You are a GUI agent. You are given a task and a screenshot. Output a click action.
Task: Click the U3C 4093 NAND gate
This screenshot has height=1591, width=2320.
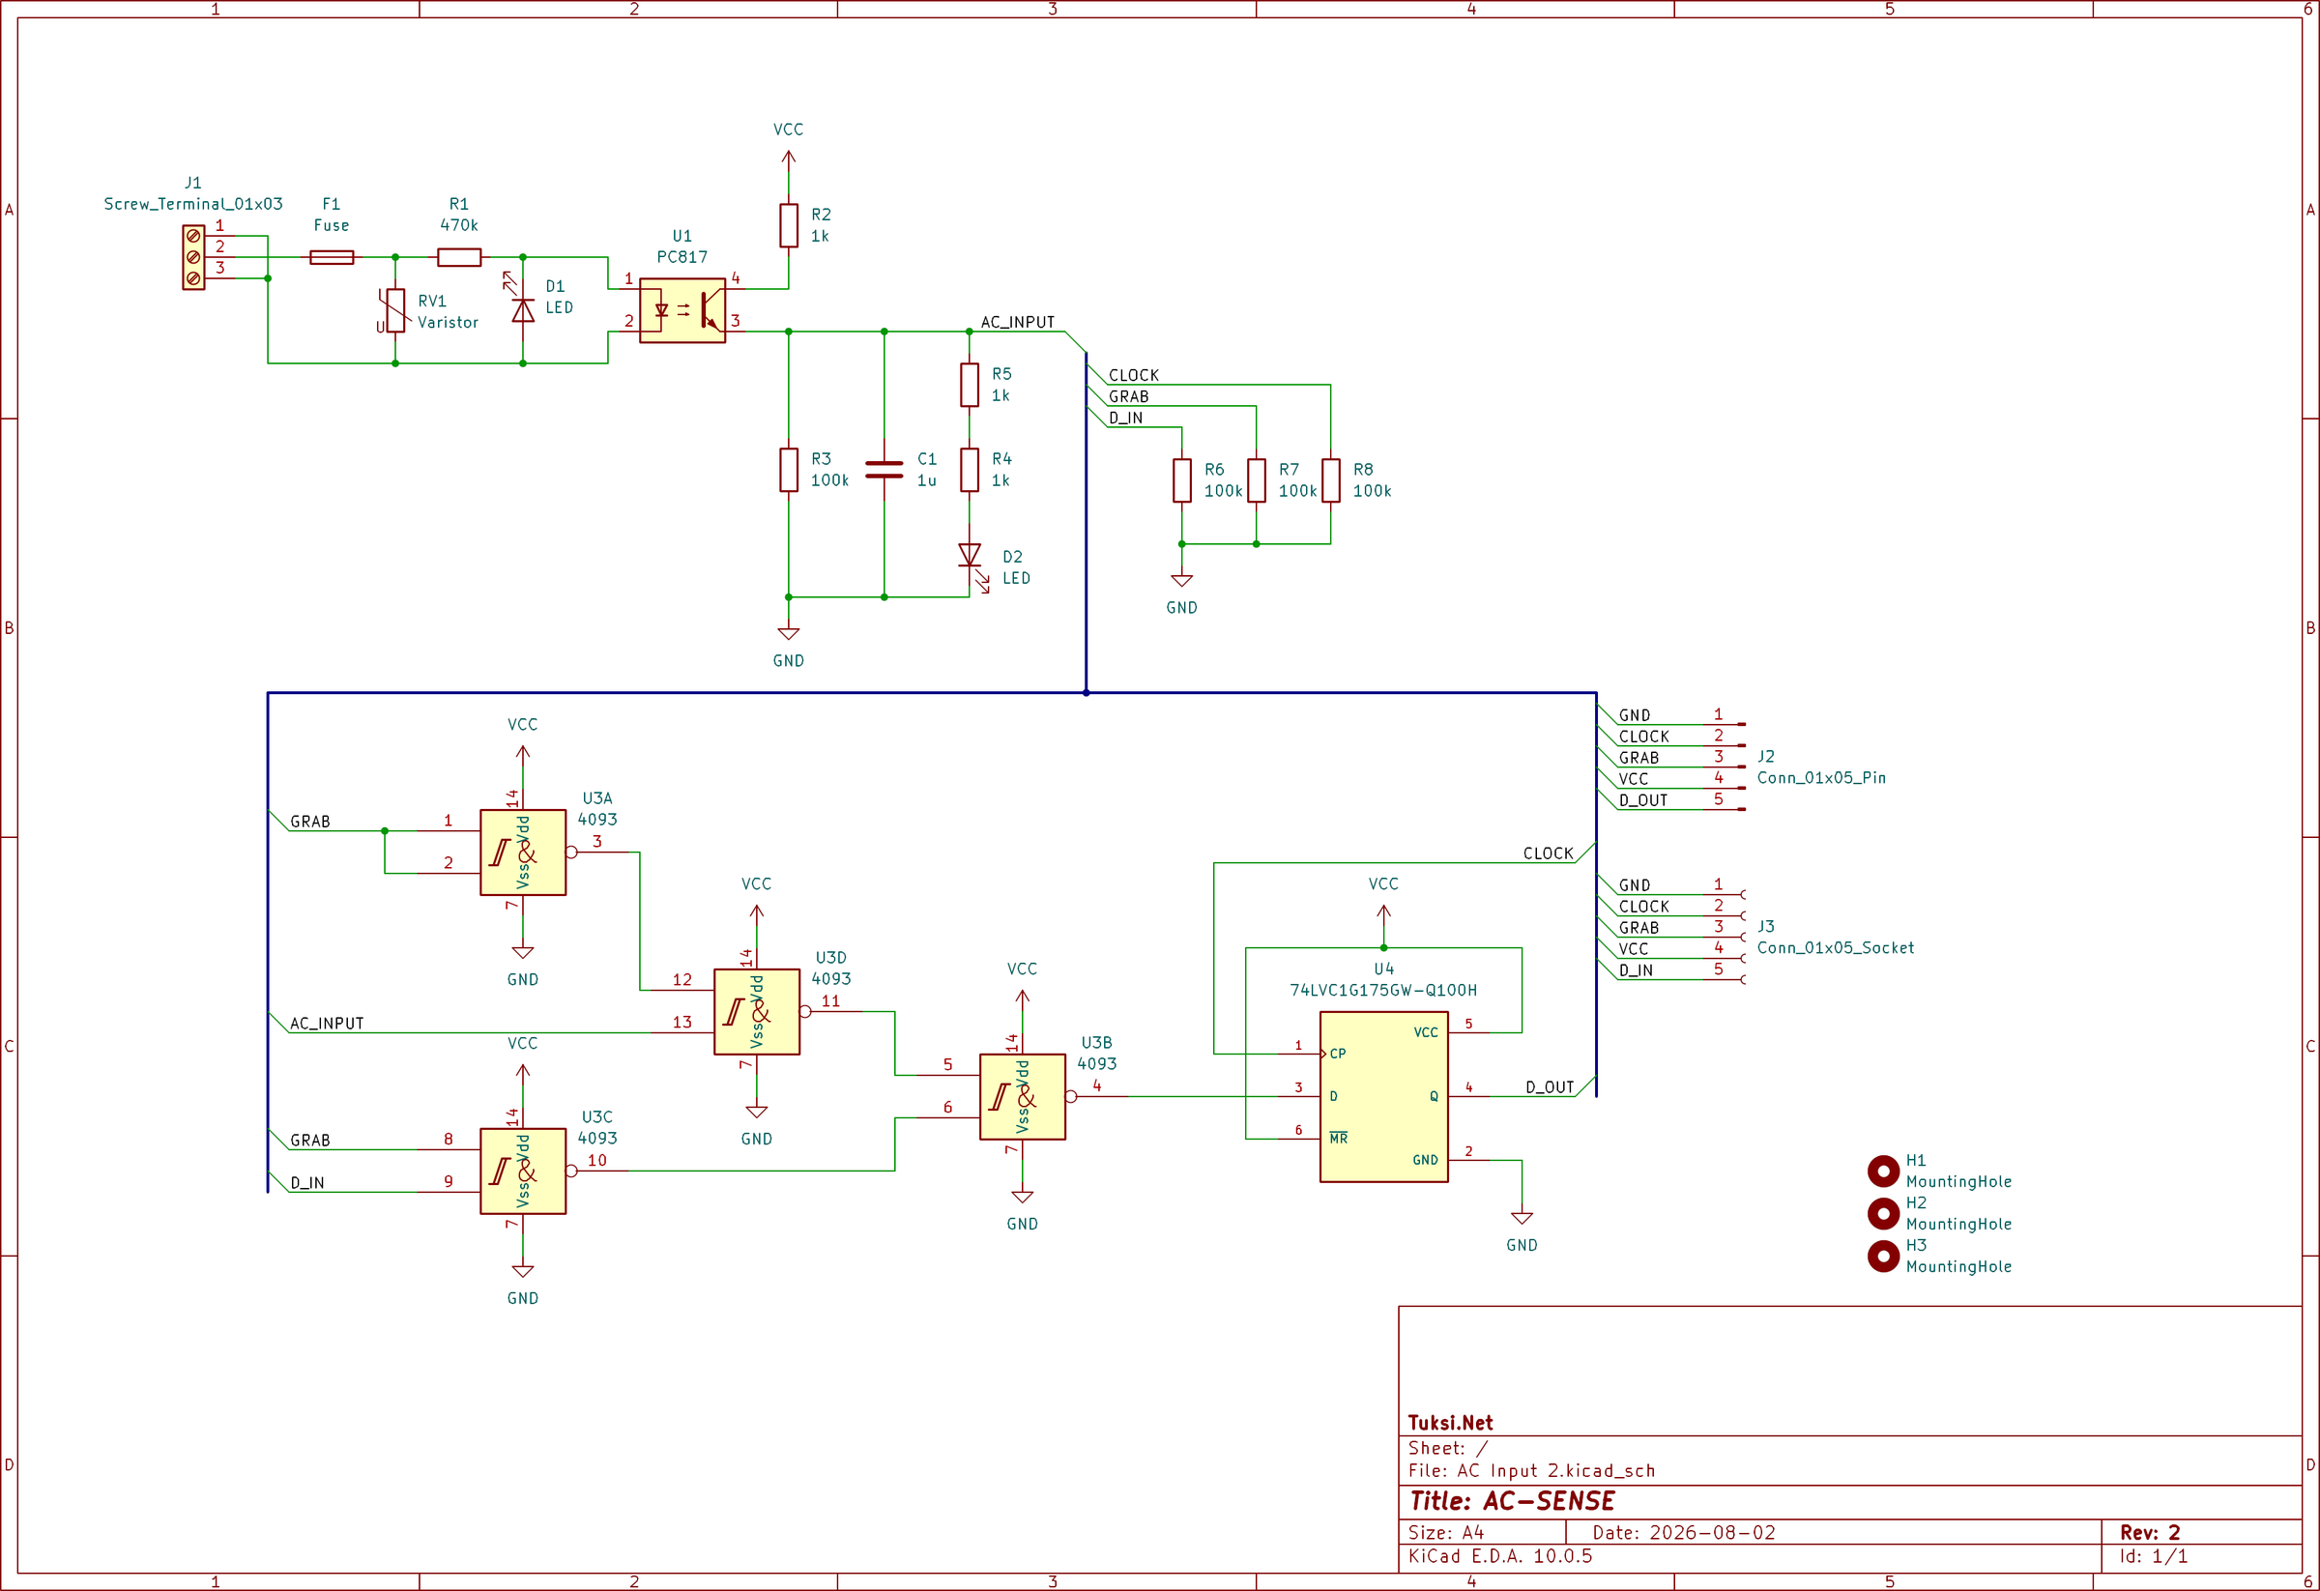[x=523, y=1171]
